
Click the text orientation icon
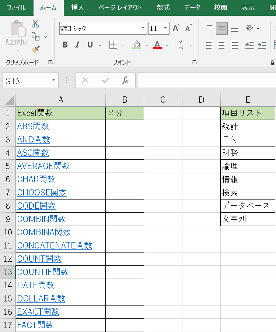(249, 28)
